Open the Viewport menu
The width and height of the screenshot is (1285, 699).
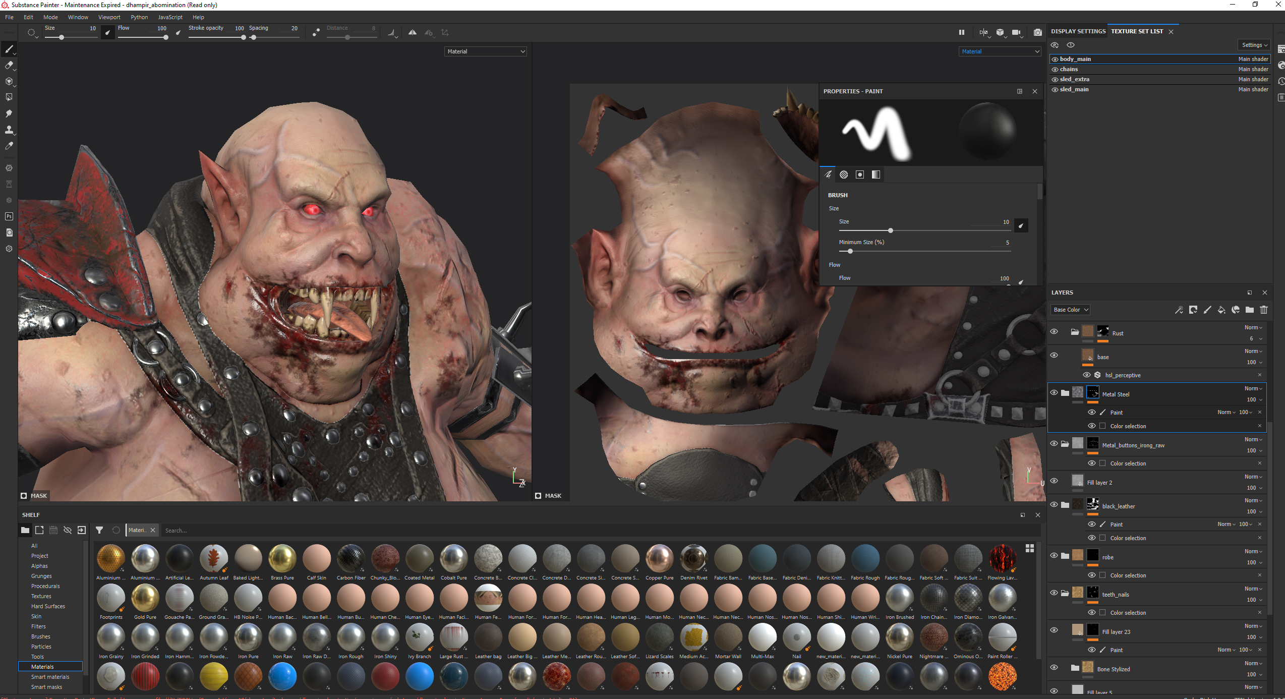coord(109,17)
